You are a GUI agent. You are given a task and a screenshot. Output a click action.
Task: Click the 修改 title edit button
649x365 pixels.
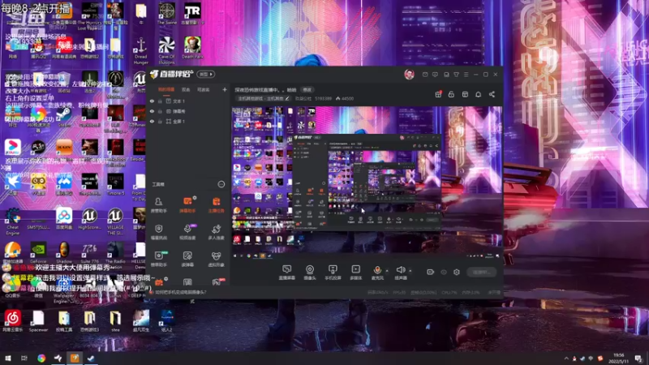click(307, 89)
